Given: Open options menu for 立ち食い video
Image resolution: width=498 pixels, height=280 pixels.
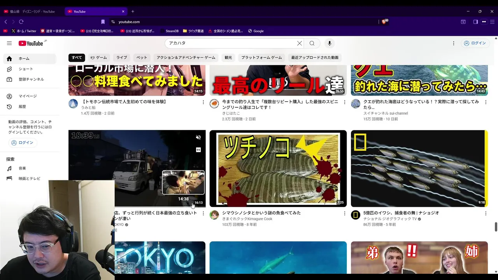Looking at the screenshot, I should [x=203, y=213].
